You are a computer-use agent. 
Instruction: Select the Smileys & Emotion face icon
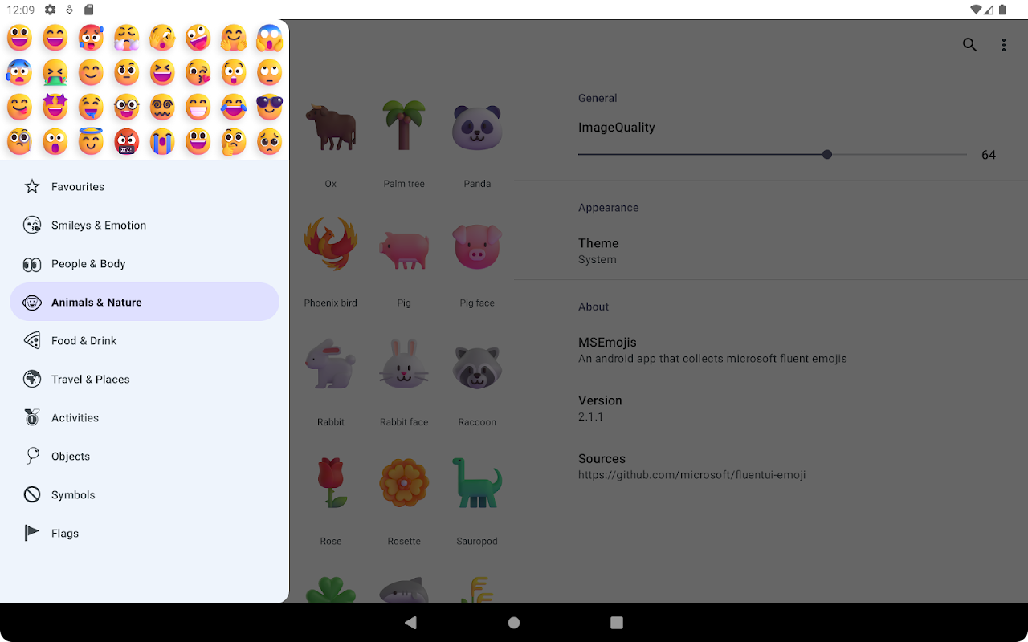click(32, 225)
